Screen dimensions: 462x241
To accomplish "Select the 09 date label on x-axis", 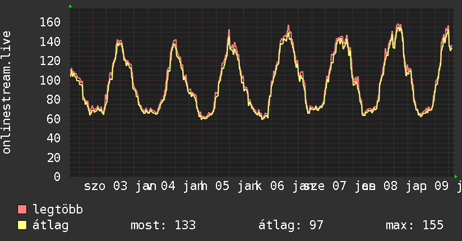I will [x=442, y=187].
